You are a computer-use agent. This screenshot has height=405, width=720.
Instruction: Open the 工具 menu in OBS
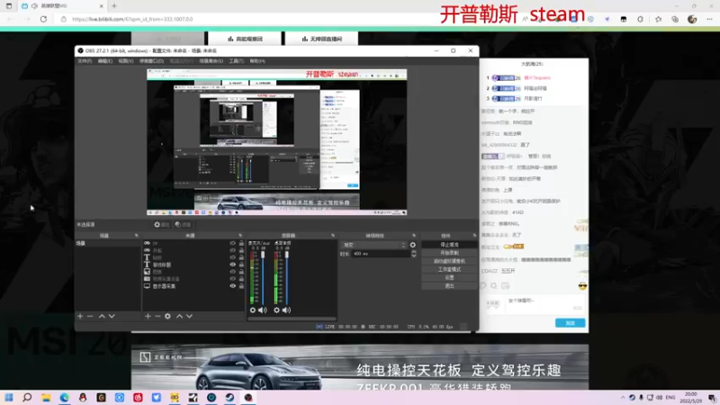pos(237,60)
